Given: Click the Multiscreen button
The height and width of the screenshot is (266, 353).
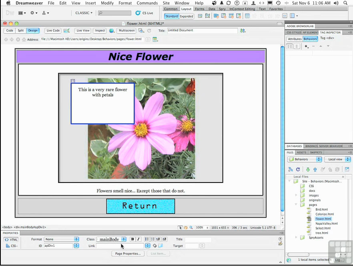Looking at the screenshot, I should coord(126,30).
